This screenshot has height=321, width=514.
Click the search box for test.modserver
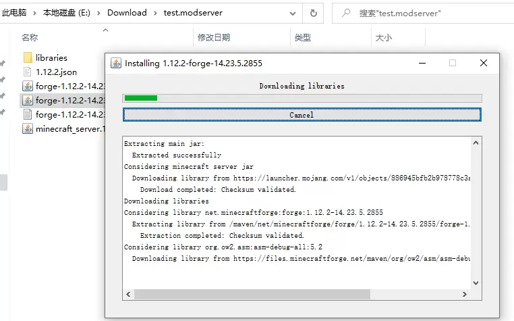coord(423,13)
